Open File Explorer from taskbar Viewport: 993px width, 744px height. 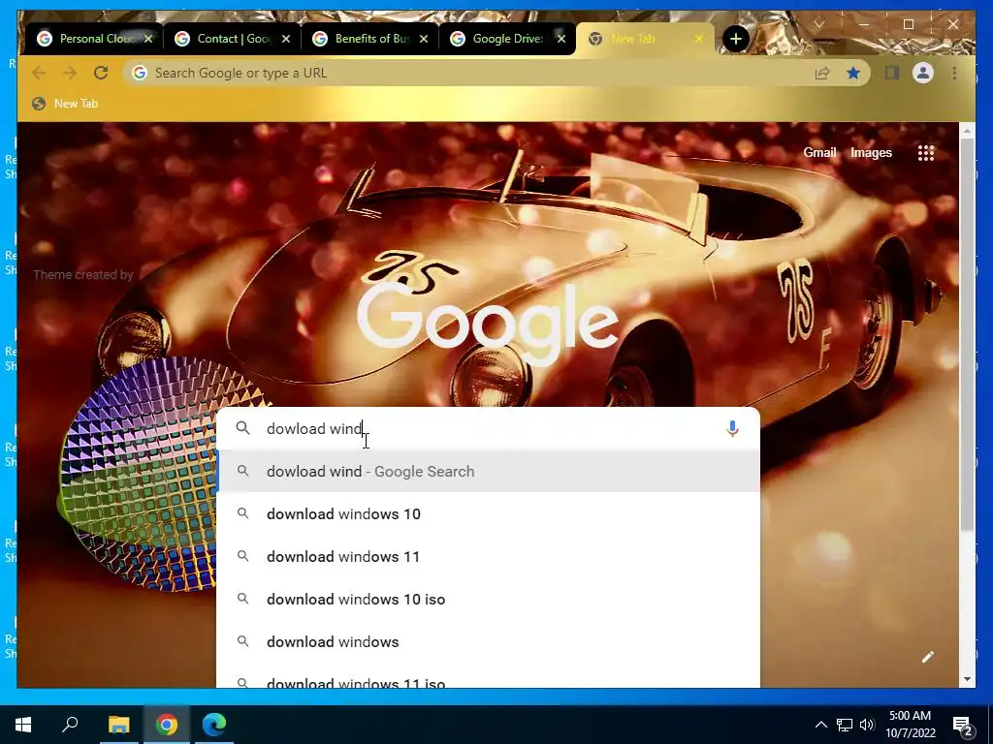[x=118, y=725]
